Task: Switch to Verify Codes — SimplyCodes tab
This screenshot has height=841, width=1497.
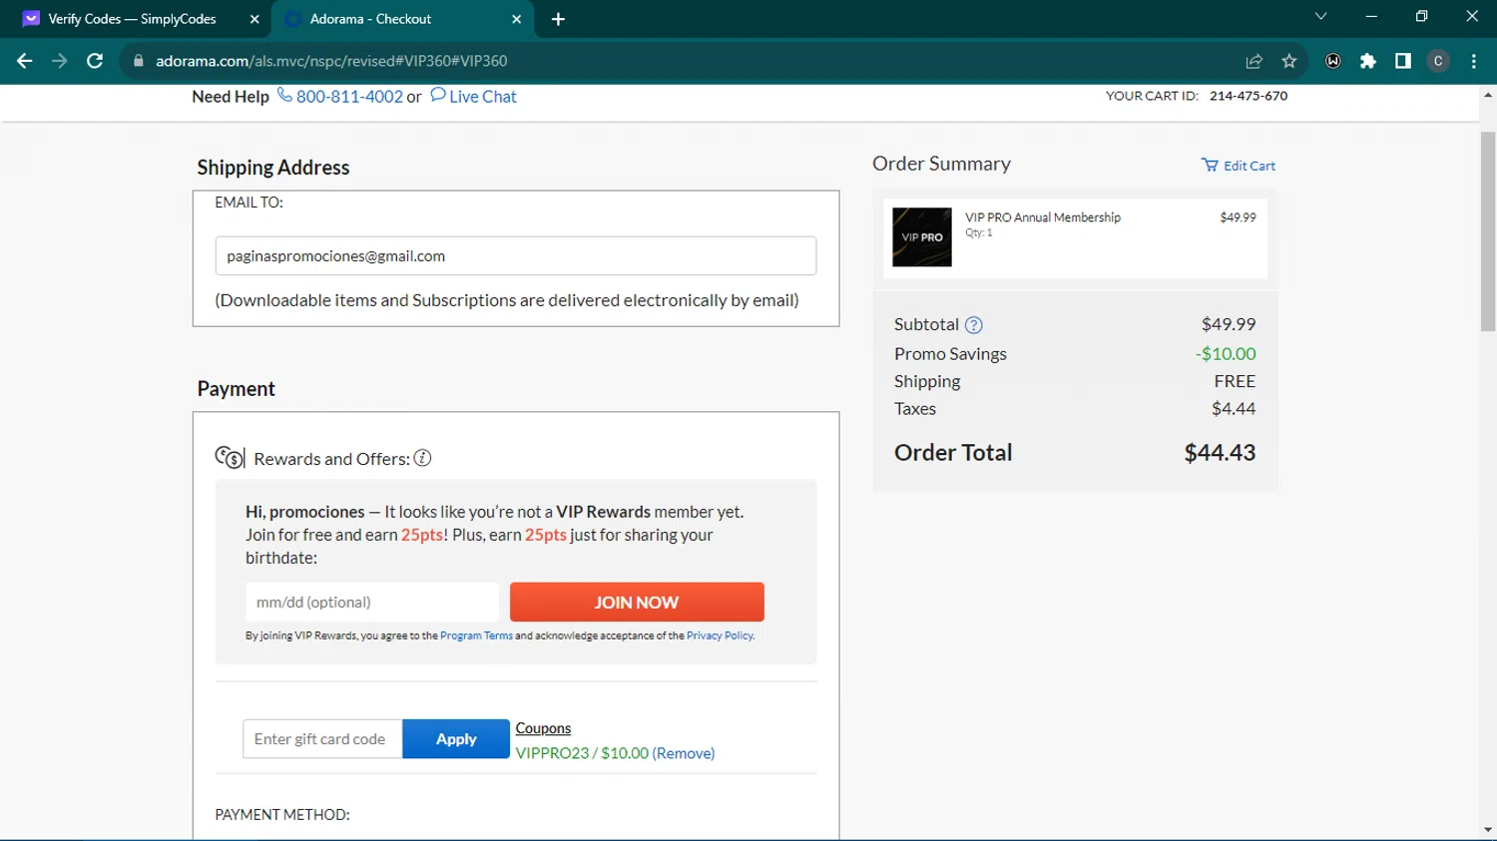Action: [137, 19]
